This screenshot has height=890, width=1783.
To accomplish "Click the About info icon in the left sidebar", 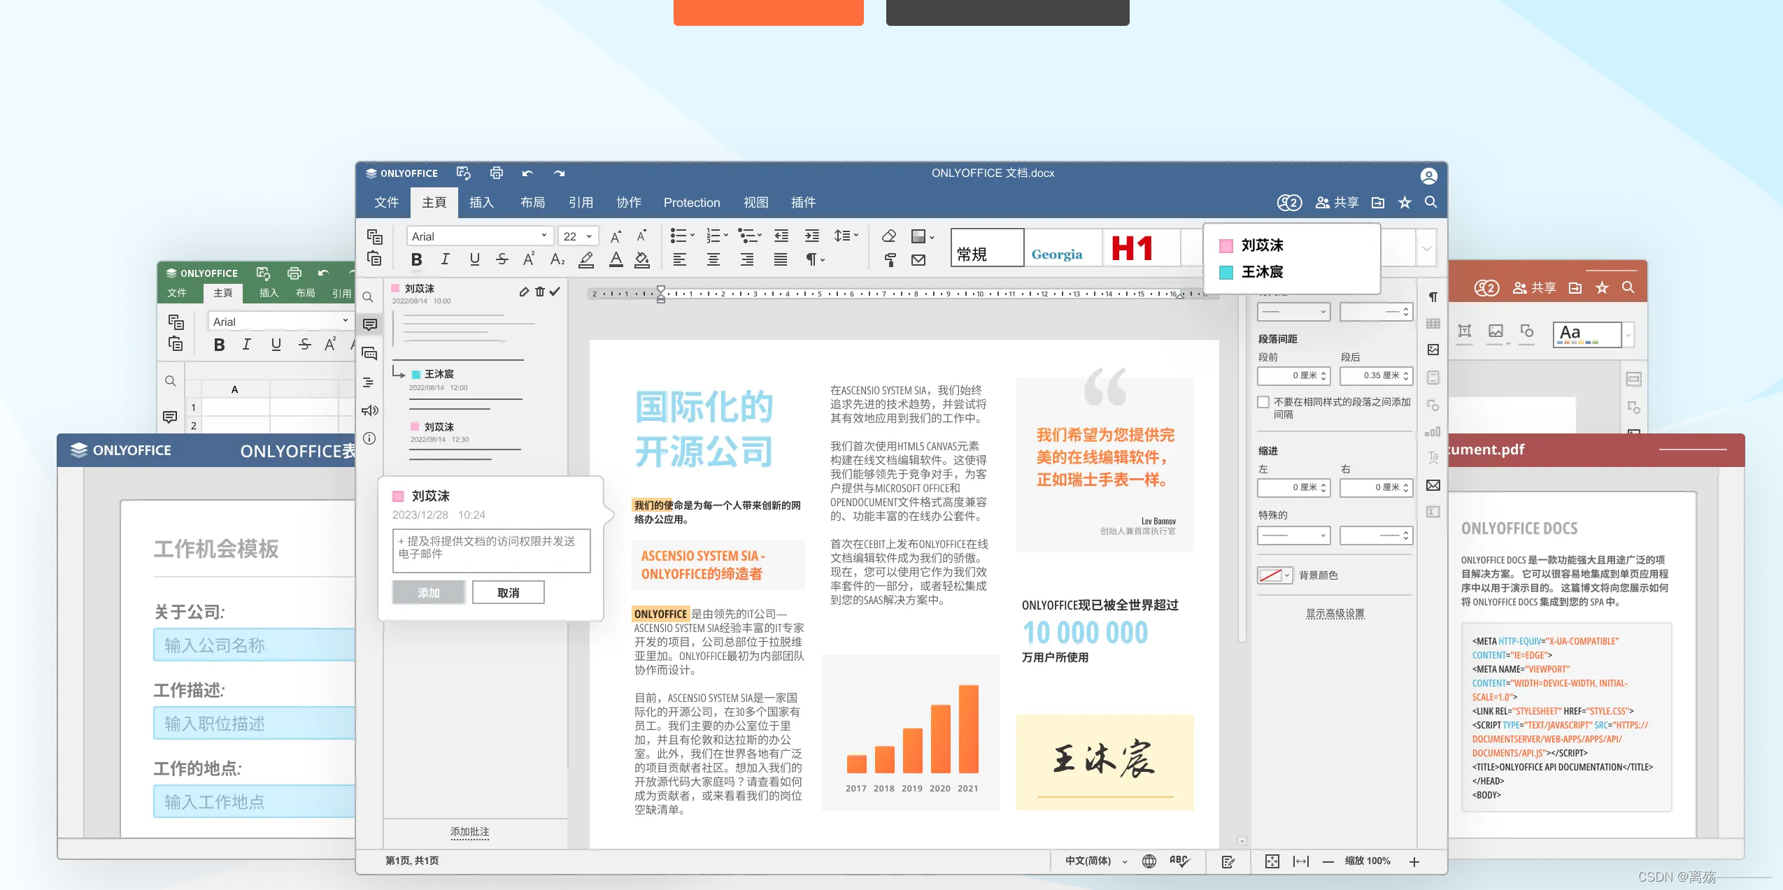I will pos(369,438).
